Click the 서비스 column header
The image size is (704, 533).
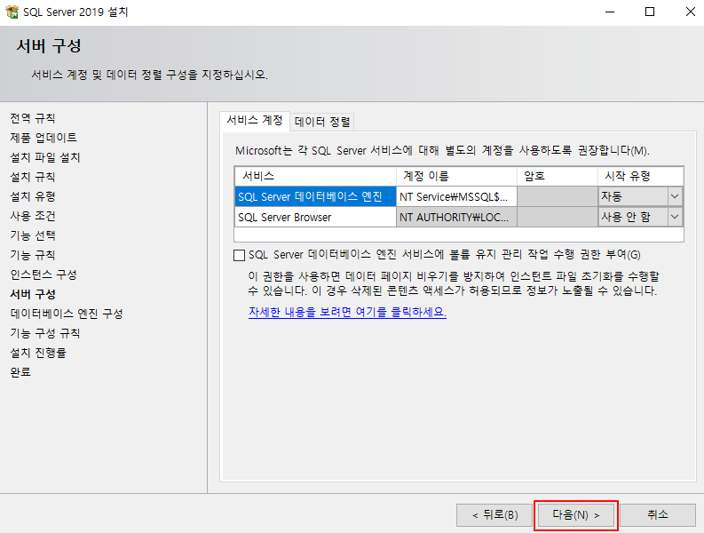click(315, 176)
